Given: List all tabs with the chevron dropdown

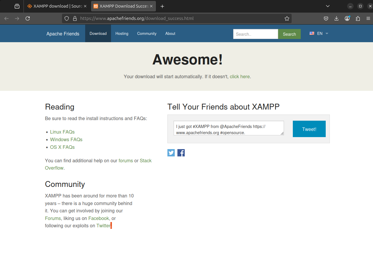Looking at the screenshot, I should point(328,6).
